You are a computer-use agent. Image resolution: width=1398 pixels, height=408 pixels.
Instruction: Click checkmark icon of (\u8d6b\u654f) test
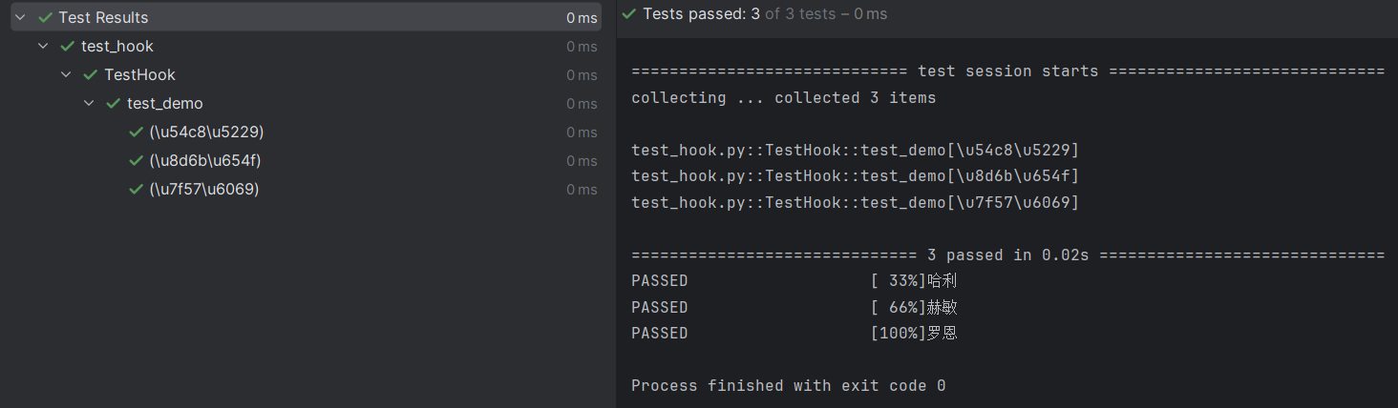point(136,161)
